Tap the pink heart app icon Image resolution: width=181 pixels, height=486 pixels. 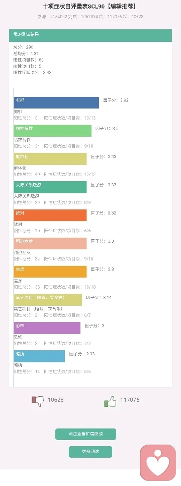click(x=158, y=463)
